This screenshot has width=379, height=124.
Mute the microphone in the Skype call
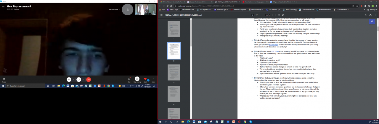click(69, 80)
